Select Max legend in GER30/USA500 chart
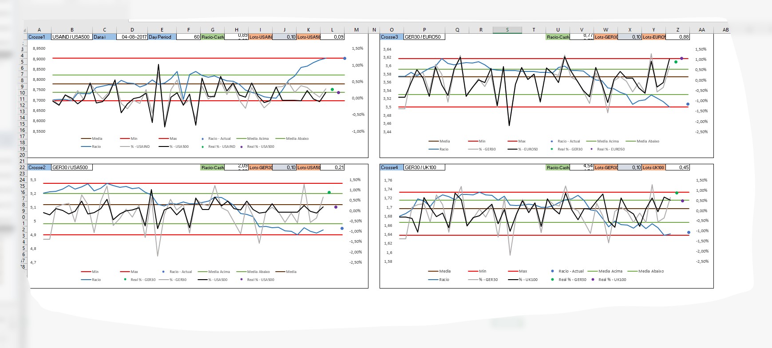The image size is (772, 348). pos(129,272)
